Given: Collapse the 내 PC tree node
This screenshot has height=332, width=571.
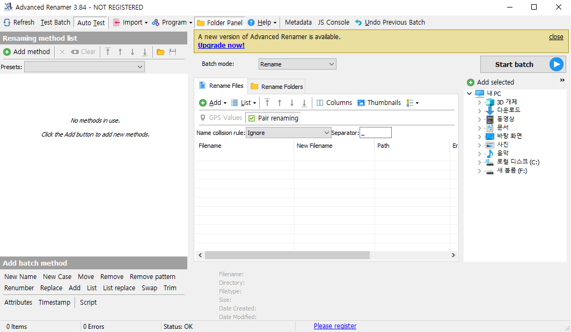Looking at the screenshot, I should point(470,93).
